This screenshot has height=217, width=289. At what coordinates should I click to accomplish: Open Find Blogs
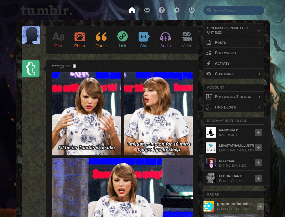click(x=234, y=107)
